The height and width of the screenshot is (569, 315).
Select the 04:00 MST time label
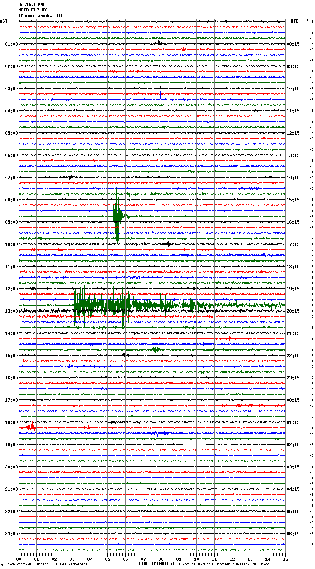(11, 111)
